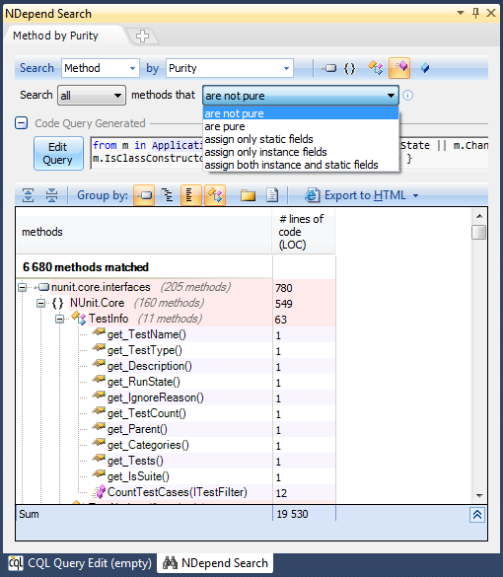Collapse the TestInfo type node
503x577 pixels.
[59, 319]
